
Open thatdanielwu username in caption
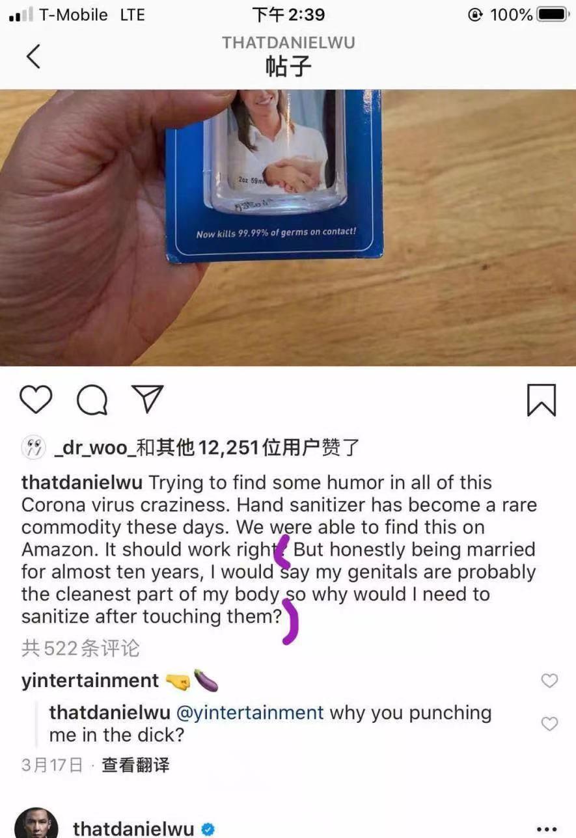(83, 483)
